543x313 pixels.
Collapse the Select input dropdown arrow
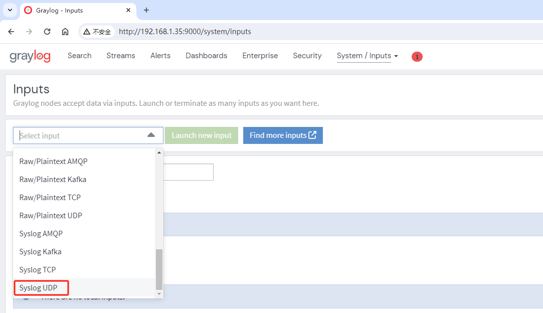point(151,135)
